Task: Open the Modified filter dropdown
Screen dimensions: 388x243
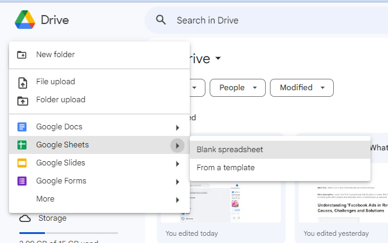Action: click(302, 88)
